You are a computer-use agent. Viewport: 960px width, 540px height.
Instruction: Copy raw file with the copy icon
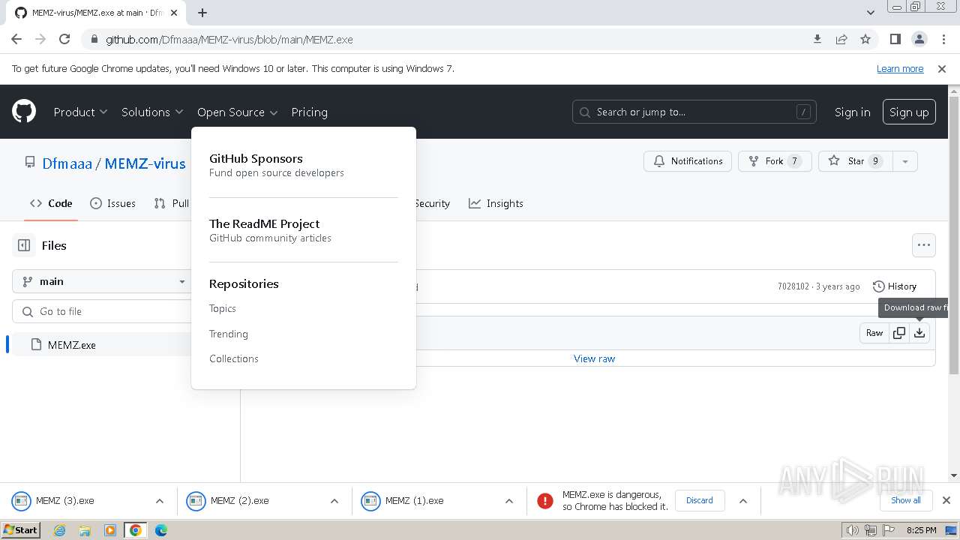pos(898,333)
